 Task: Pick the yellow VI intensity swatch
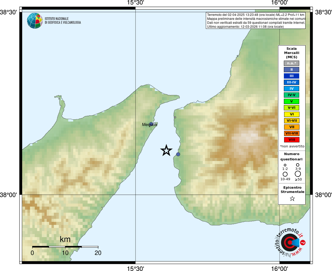tap(292, 114)
